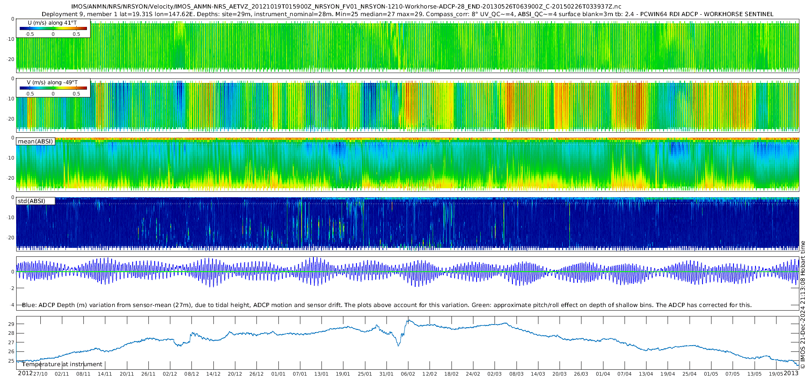Select the 19/05 date tick label
This screenshot has height=381, width=807.
pos(776,374)
